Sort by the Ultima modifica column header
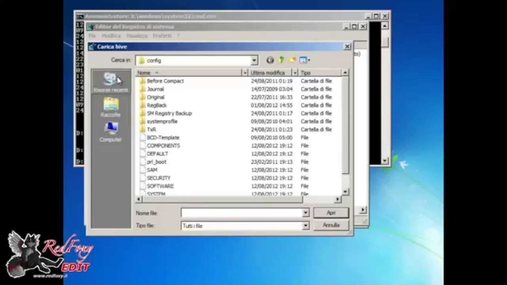Viewport: 507px width, 285px height. 270,73
